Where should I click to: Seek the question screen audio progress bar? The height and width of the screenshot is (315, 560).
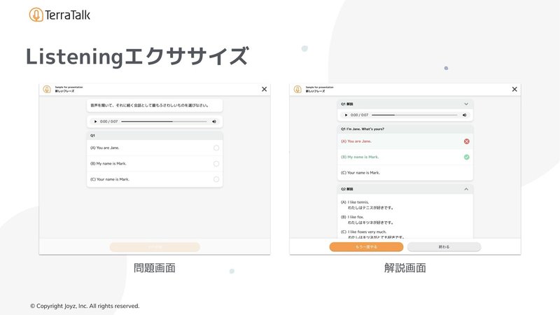(164, 121)
